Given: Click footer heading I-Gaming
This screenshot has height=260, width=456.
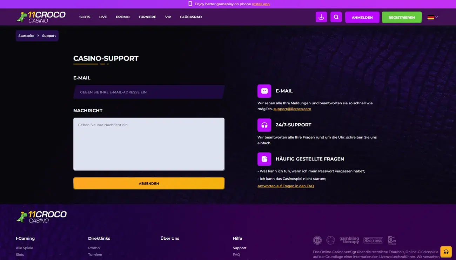Looking at the screenshot, I should pyautogui.click(x=25, y=238).
